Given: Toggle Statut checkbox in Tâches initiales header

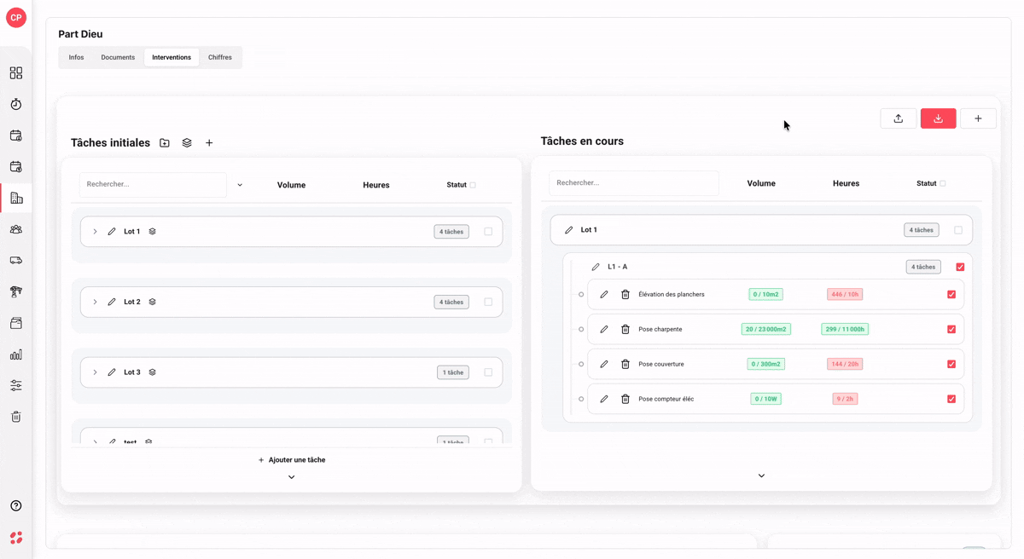Looking at the screenshot, I should pyautogui.click(x=473, y=185).
